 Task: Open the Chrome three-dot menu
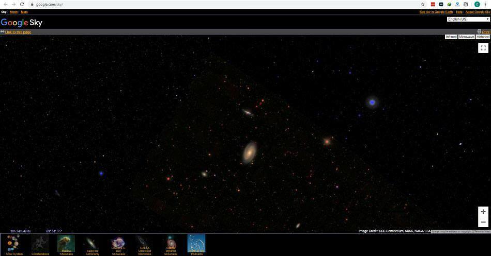[x=485, y=4]
